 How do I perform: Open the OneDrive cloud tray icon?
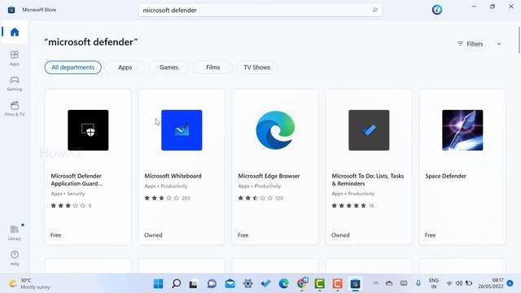click(389, 283)
